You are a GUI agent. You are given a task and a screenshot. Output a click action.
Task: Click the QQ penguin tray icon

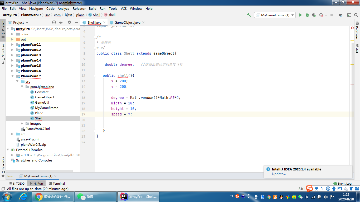[x=281, y=197]
